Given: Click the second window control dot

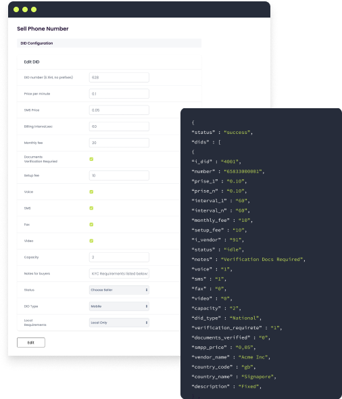Looking at the screenshot, I should click(25, 9).
